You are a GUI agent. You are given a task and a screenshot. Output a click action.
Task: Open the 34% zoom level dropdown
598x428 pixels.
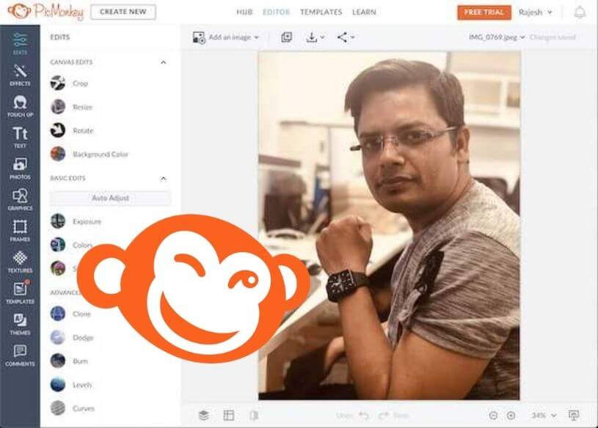pyautogui.click(x=543, y=416)
